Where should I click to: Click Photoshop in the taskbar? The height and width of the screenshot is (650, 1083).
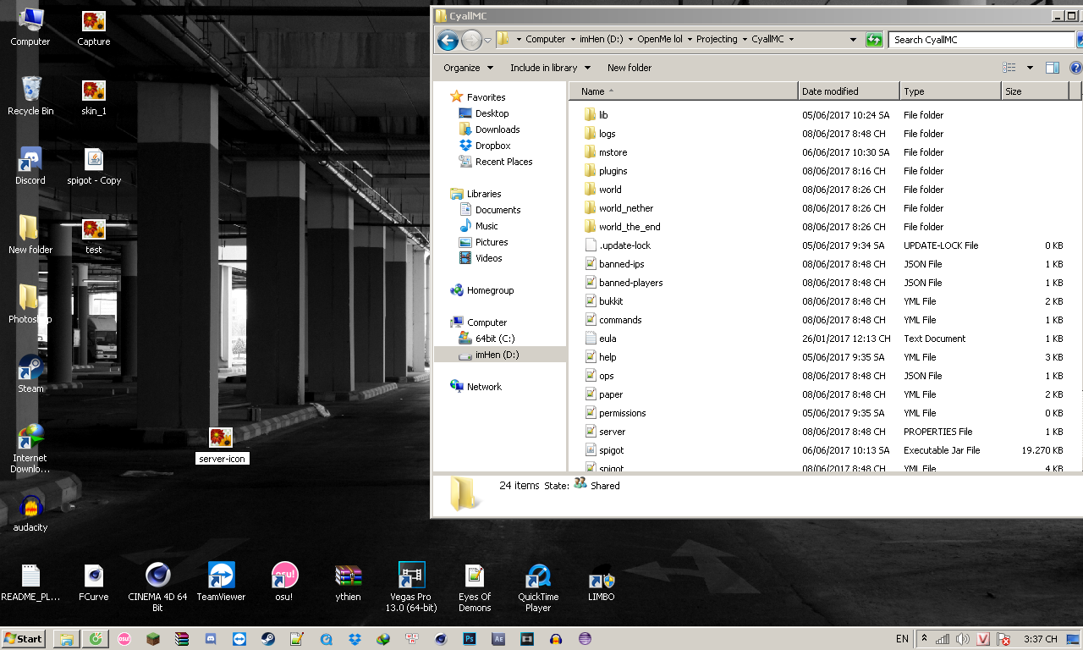(x=470, y=639)
